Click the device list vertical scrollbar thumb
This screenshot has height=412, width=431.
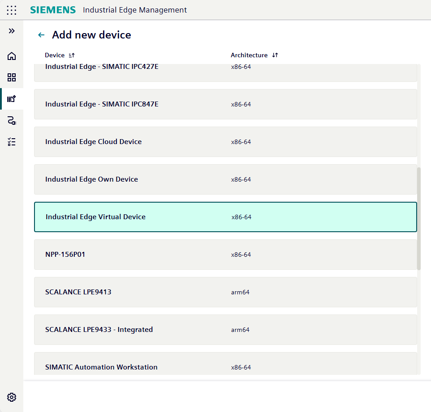tap(419, 219)
